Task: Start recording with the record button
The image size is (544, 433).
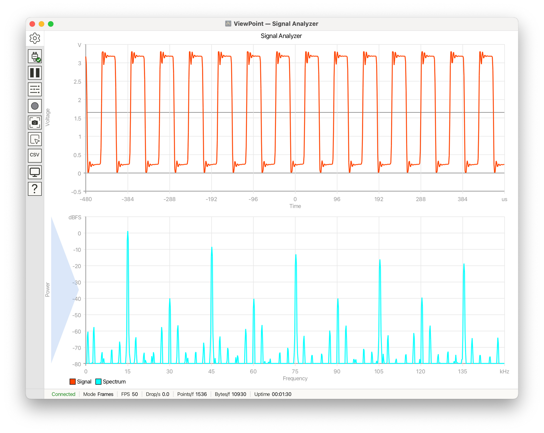Action: (35, 106)
